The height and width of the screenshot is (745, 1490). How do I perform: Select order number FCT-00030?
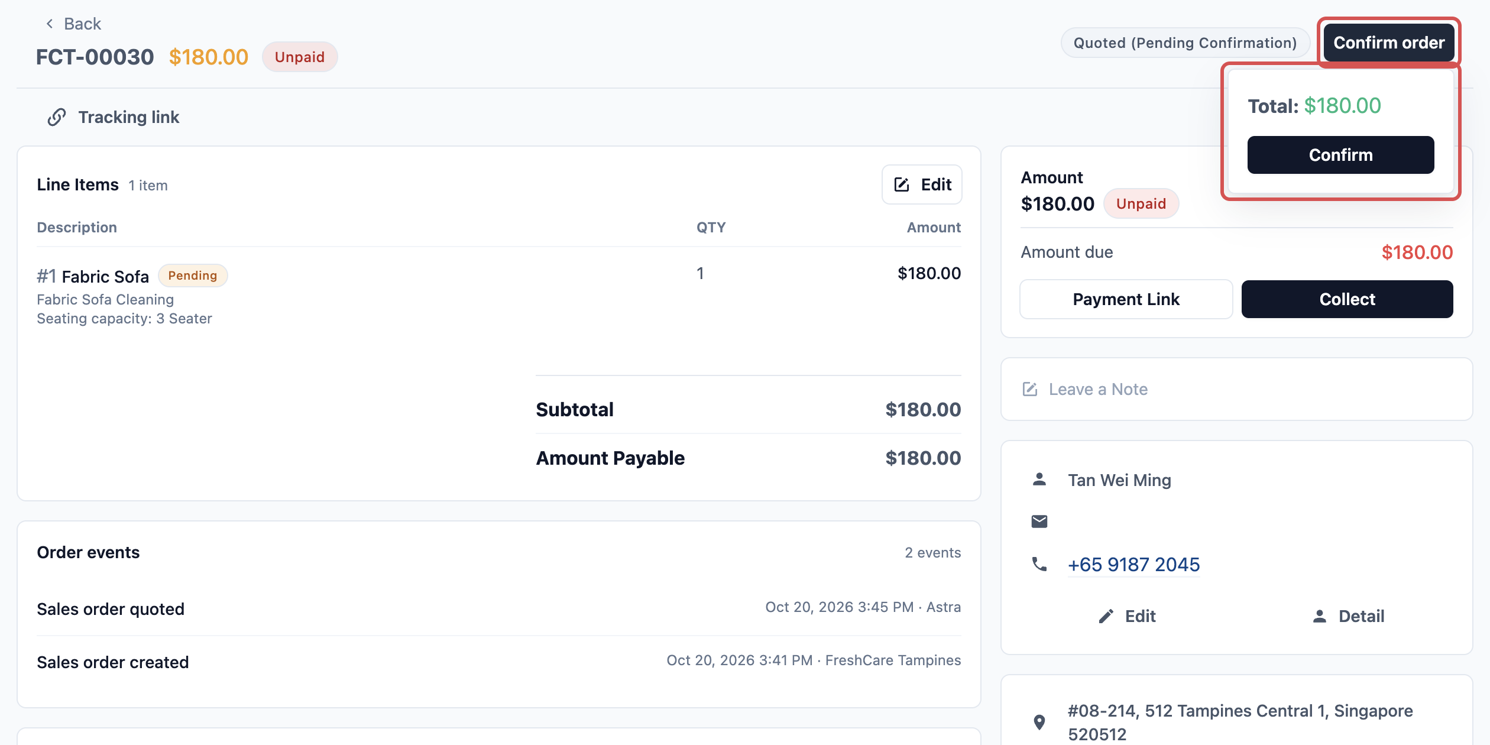[95, 57]
